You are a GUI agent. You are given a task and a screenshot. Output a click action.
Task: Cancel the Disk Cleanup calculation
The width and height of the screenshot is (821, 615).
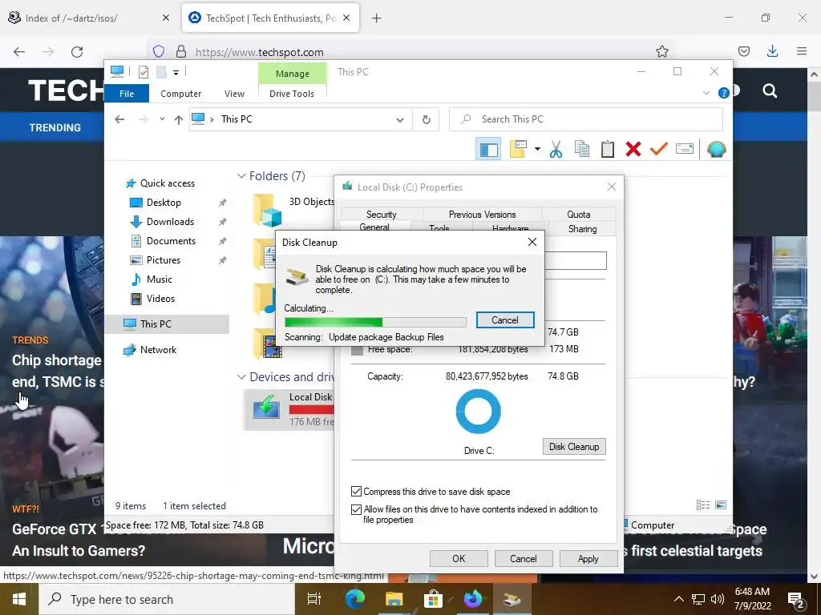[x=505, y=320]
